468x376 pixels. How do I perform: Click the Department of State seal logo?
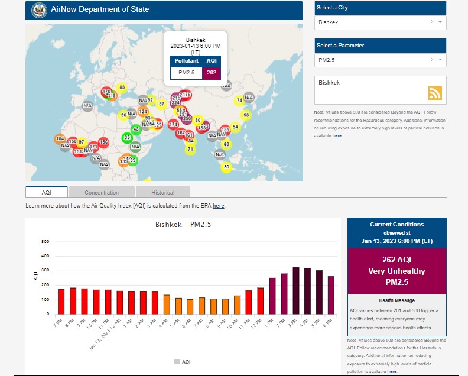tap(38, 9)
